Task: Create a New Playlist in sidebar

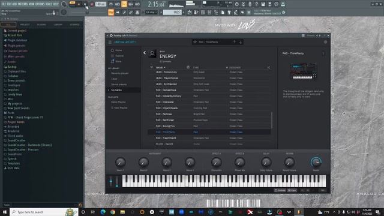Action: click(119, 108)
